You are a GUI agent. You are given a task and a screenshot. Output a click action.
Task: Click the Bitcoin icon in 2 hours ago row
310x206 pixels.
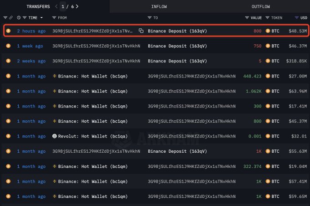8,31
